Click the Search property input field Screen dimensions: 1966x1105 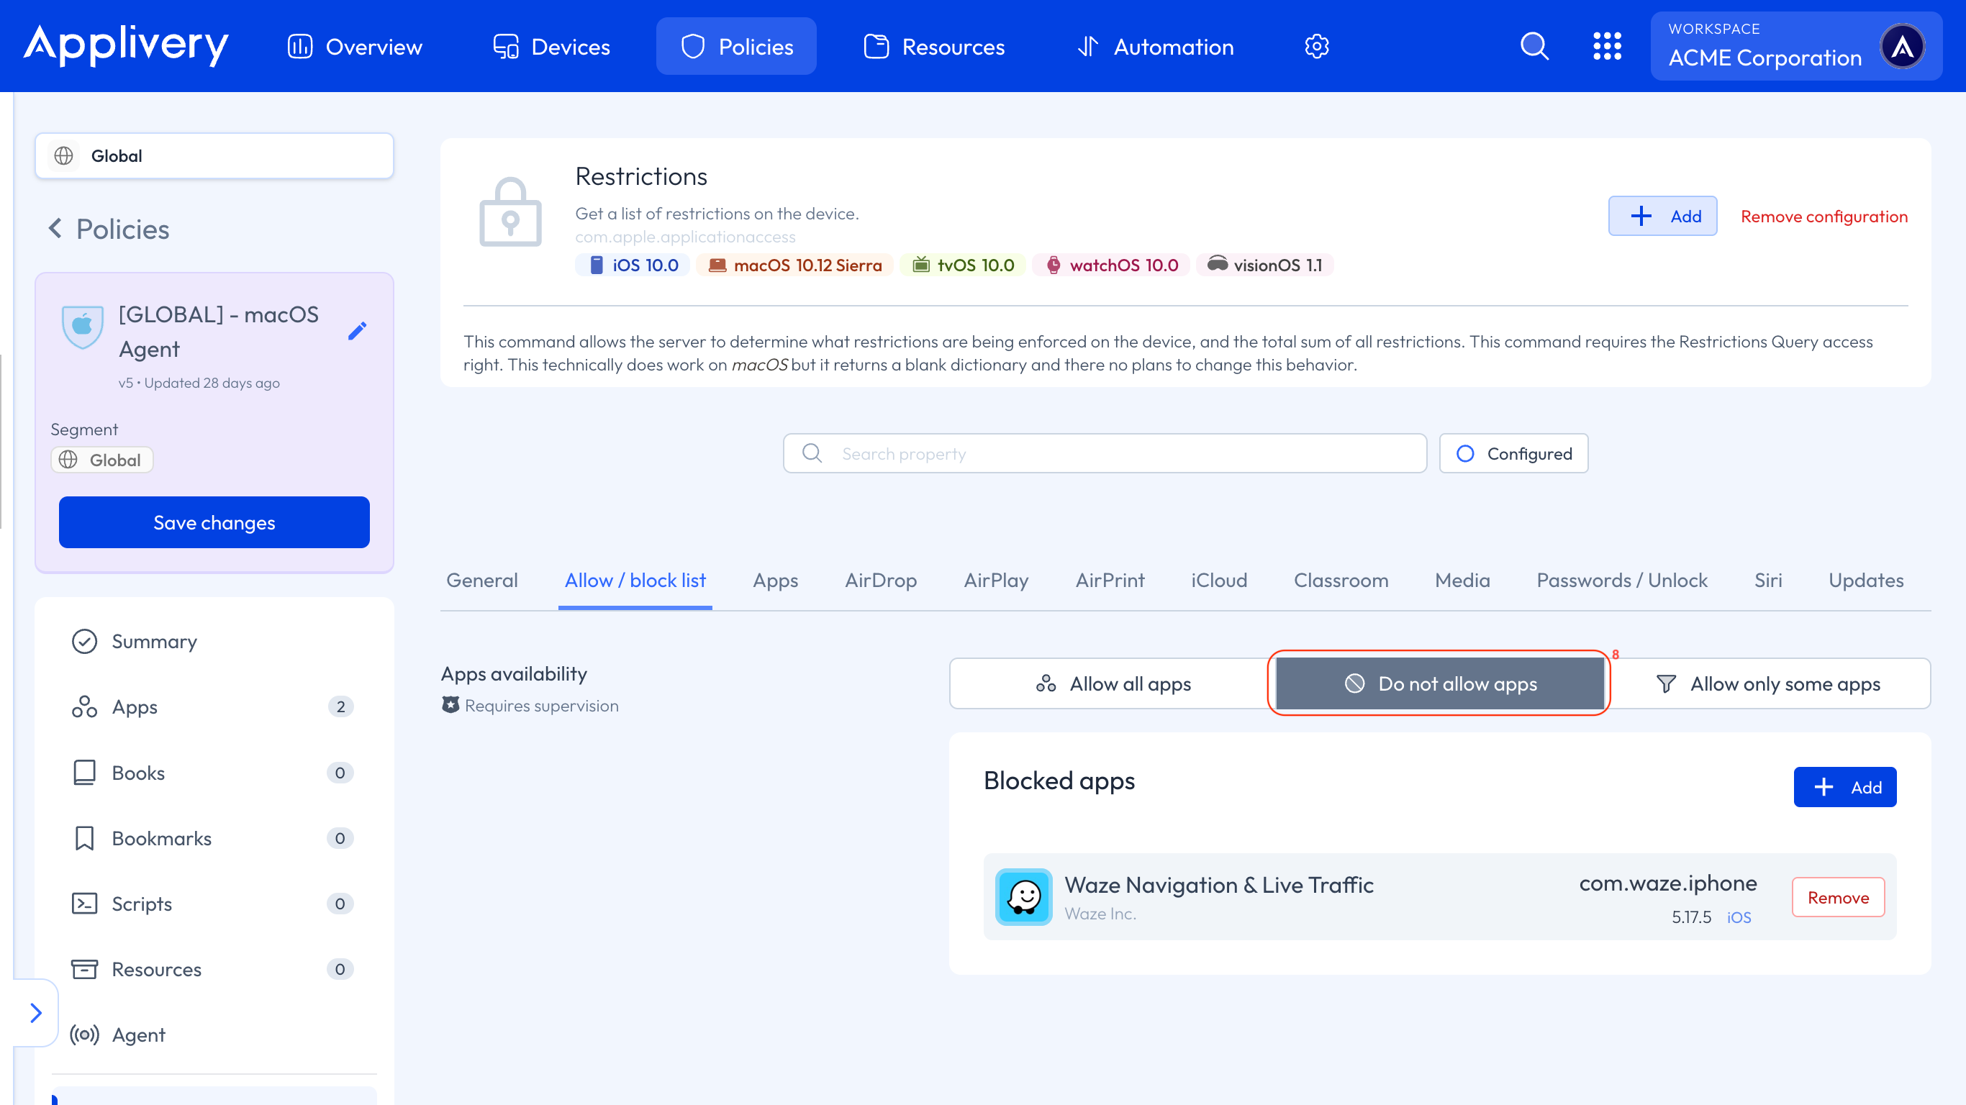[x=1105, y=453]
